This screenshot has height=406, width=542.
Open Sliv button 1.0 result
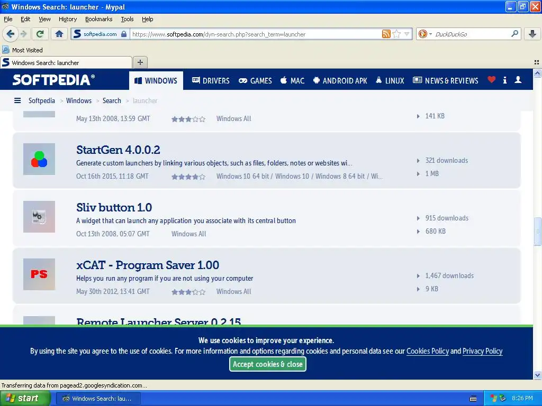click(x=114, y=207)
